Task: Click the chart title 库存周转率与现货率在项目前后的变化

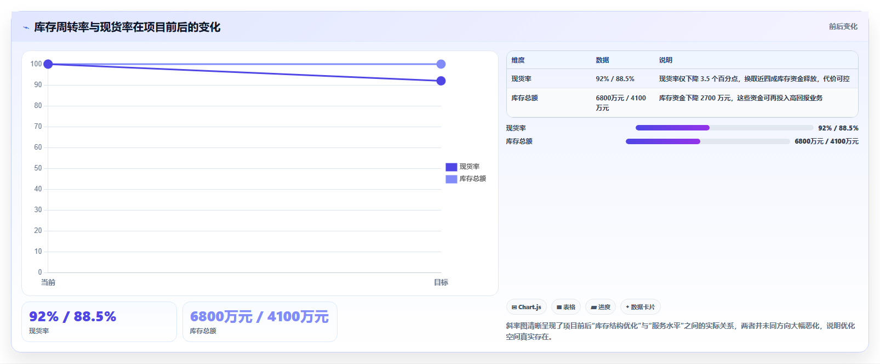Action: (x=127, y=27)
